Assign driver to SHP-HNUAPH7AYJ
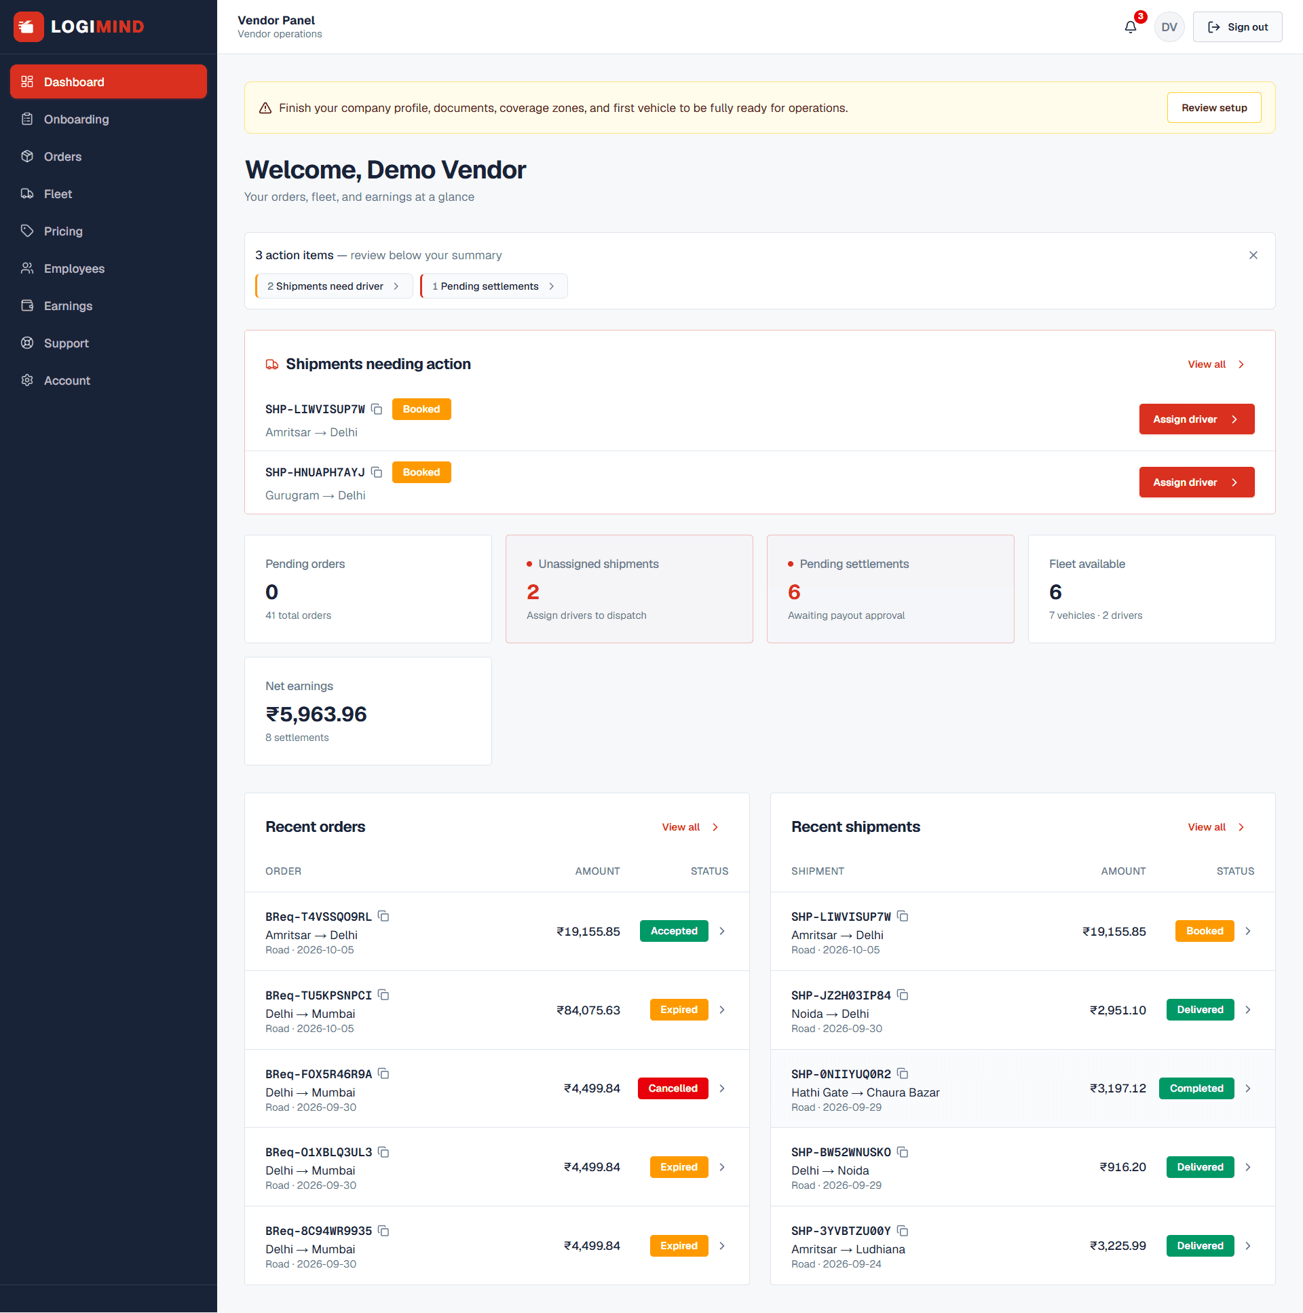Image resolution: width=1303 pixels, height=1313 pixels. pyautogui.click(x=1196, y=482)
